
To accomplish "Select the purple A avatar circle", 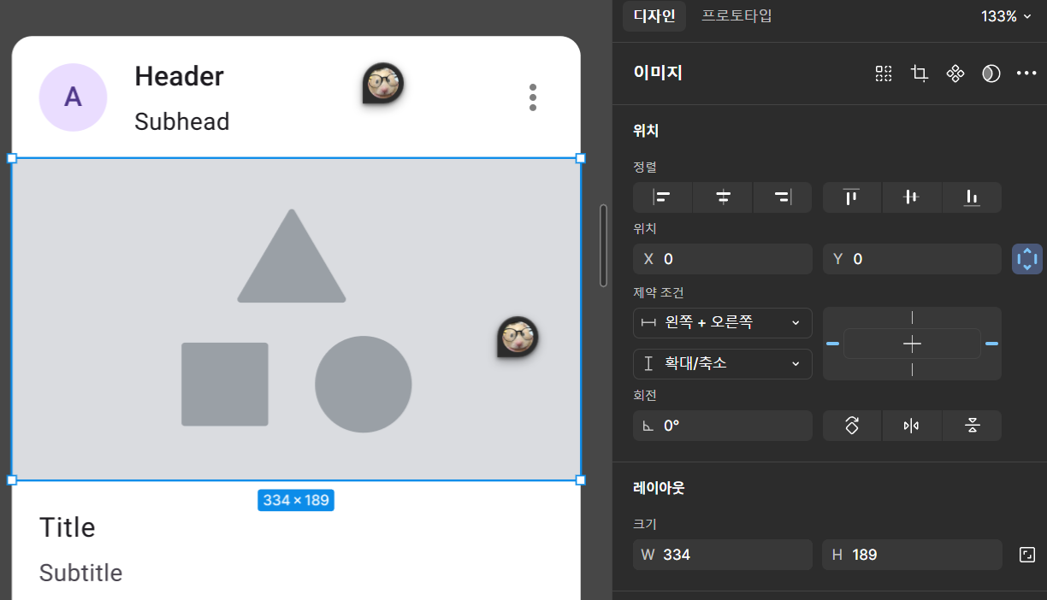I will (x=73, y=97).
